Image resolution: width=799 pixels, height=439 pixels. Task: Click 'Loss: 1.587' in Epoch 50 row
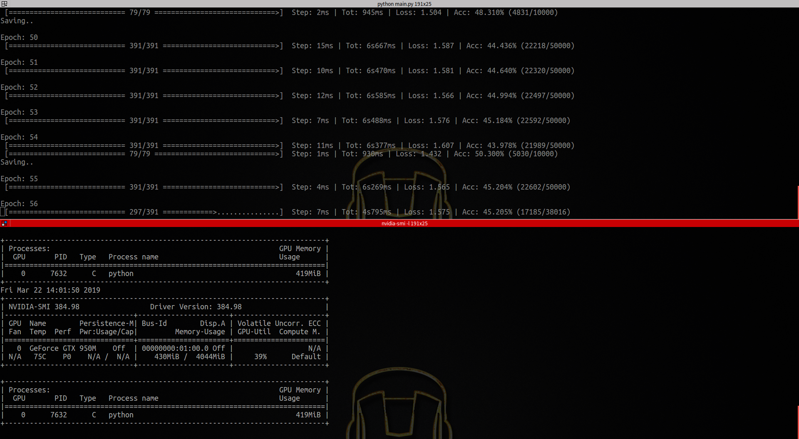[x=431, y=46]
